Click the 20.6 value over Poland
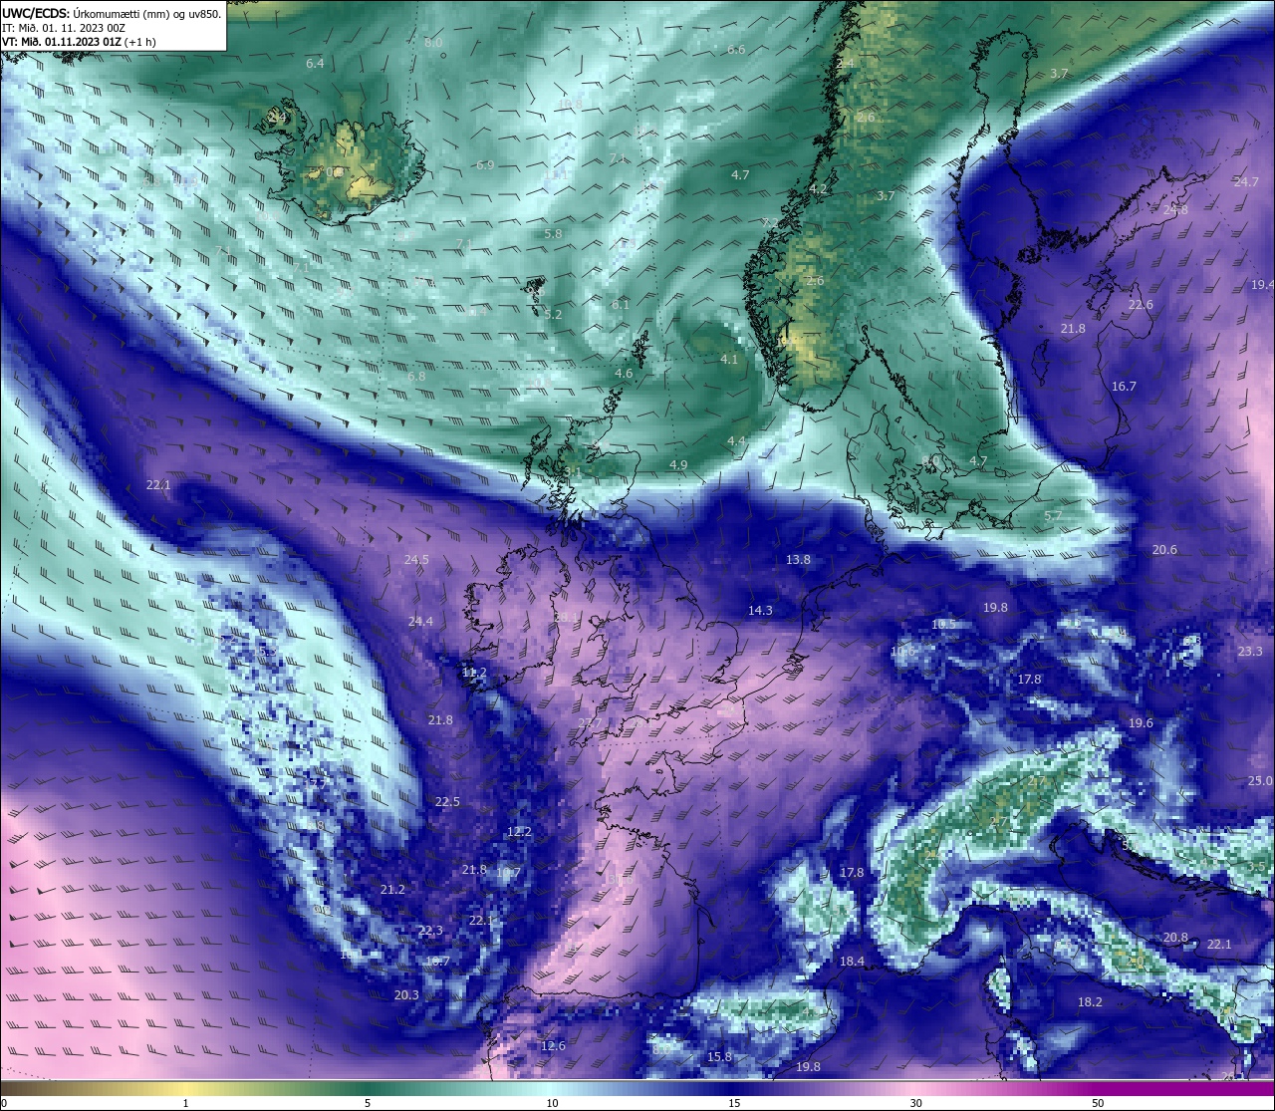 coord(1164,549)
